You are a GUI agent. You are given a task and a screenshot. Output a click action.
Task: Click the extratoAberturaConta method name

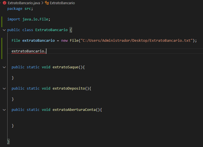74,110
